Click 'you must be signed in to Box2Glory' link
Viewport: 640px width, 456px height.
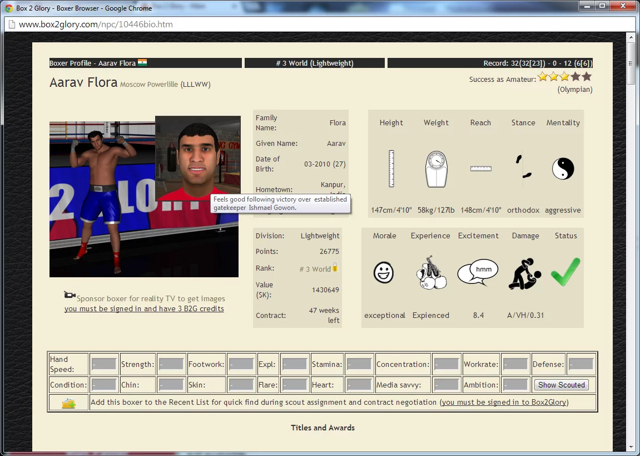pos(504,403)
